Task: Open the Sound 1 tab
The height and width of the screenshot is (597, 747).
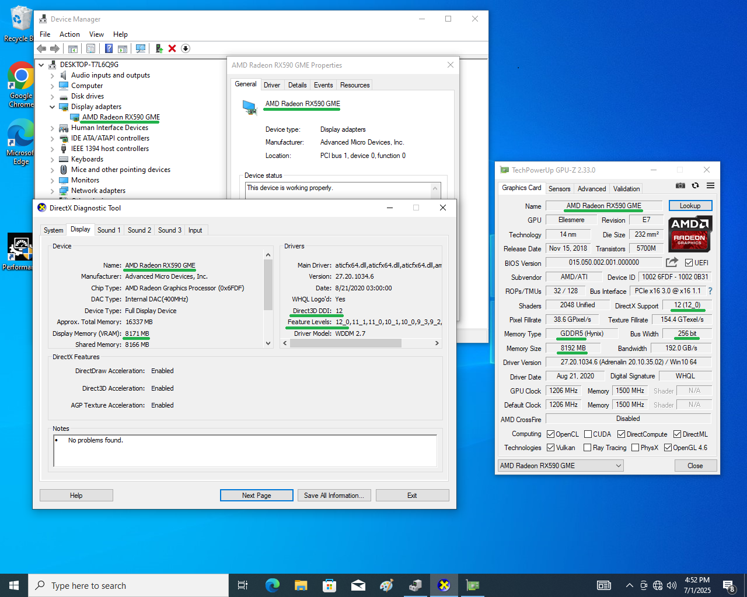Action: pos(109,230)
